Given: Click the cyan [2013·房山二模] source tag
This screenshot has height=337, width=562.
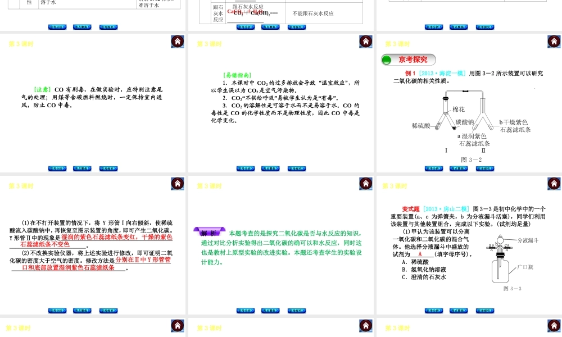Looking at the screenshot, I should click(446, 209).
